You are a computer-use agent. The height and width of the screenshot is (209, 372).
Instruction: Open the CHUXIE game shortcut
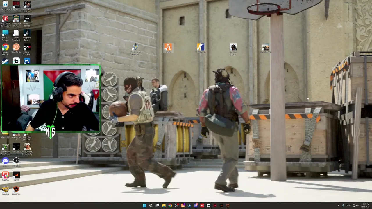click(x=16, y=6)
